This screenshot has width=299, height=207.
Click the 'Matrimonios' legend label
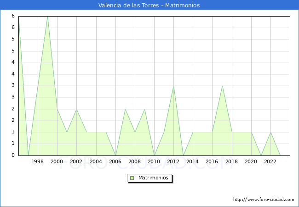(153, 178)
